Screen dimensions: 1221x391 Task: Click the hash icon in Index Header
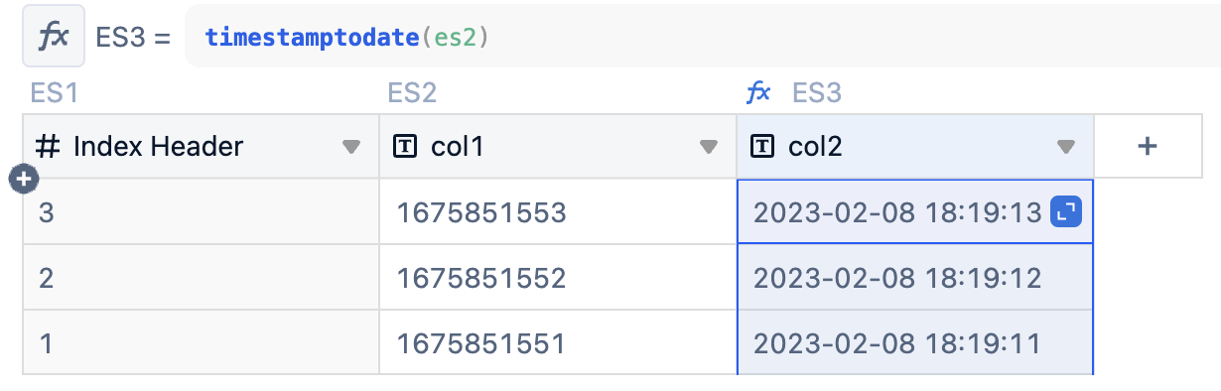pos(47,147)
